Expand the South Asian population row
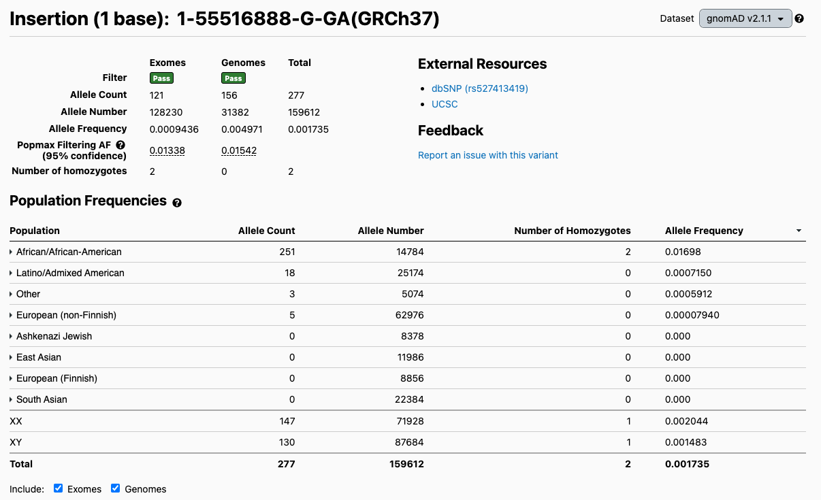The image size is (821, 500). pos(12,400)
